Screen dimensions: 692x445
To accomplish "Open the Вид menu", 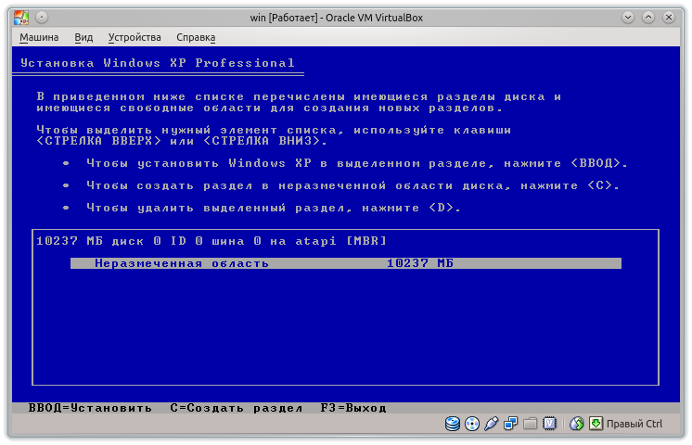I will [83, 37].
